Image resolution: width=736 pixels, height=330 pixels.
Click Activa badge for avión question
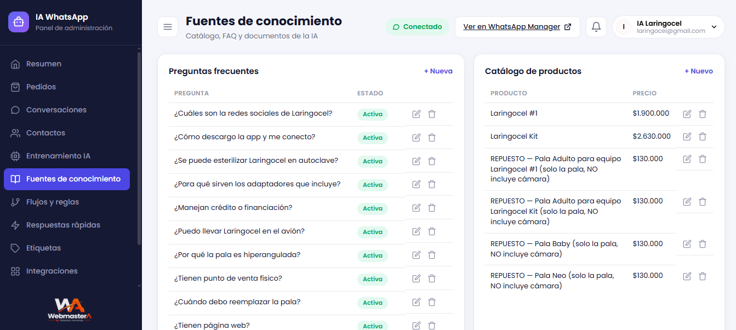click(373, 232)
